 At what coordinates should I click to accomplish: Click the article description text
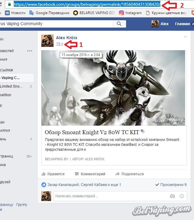[112, 145]
